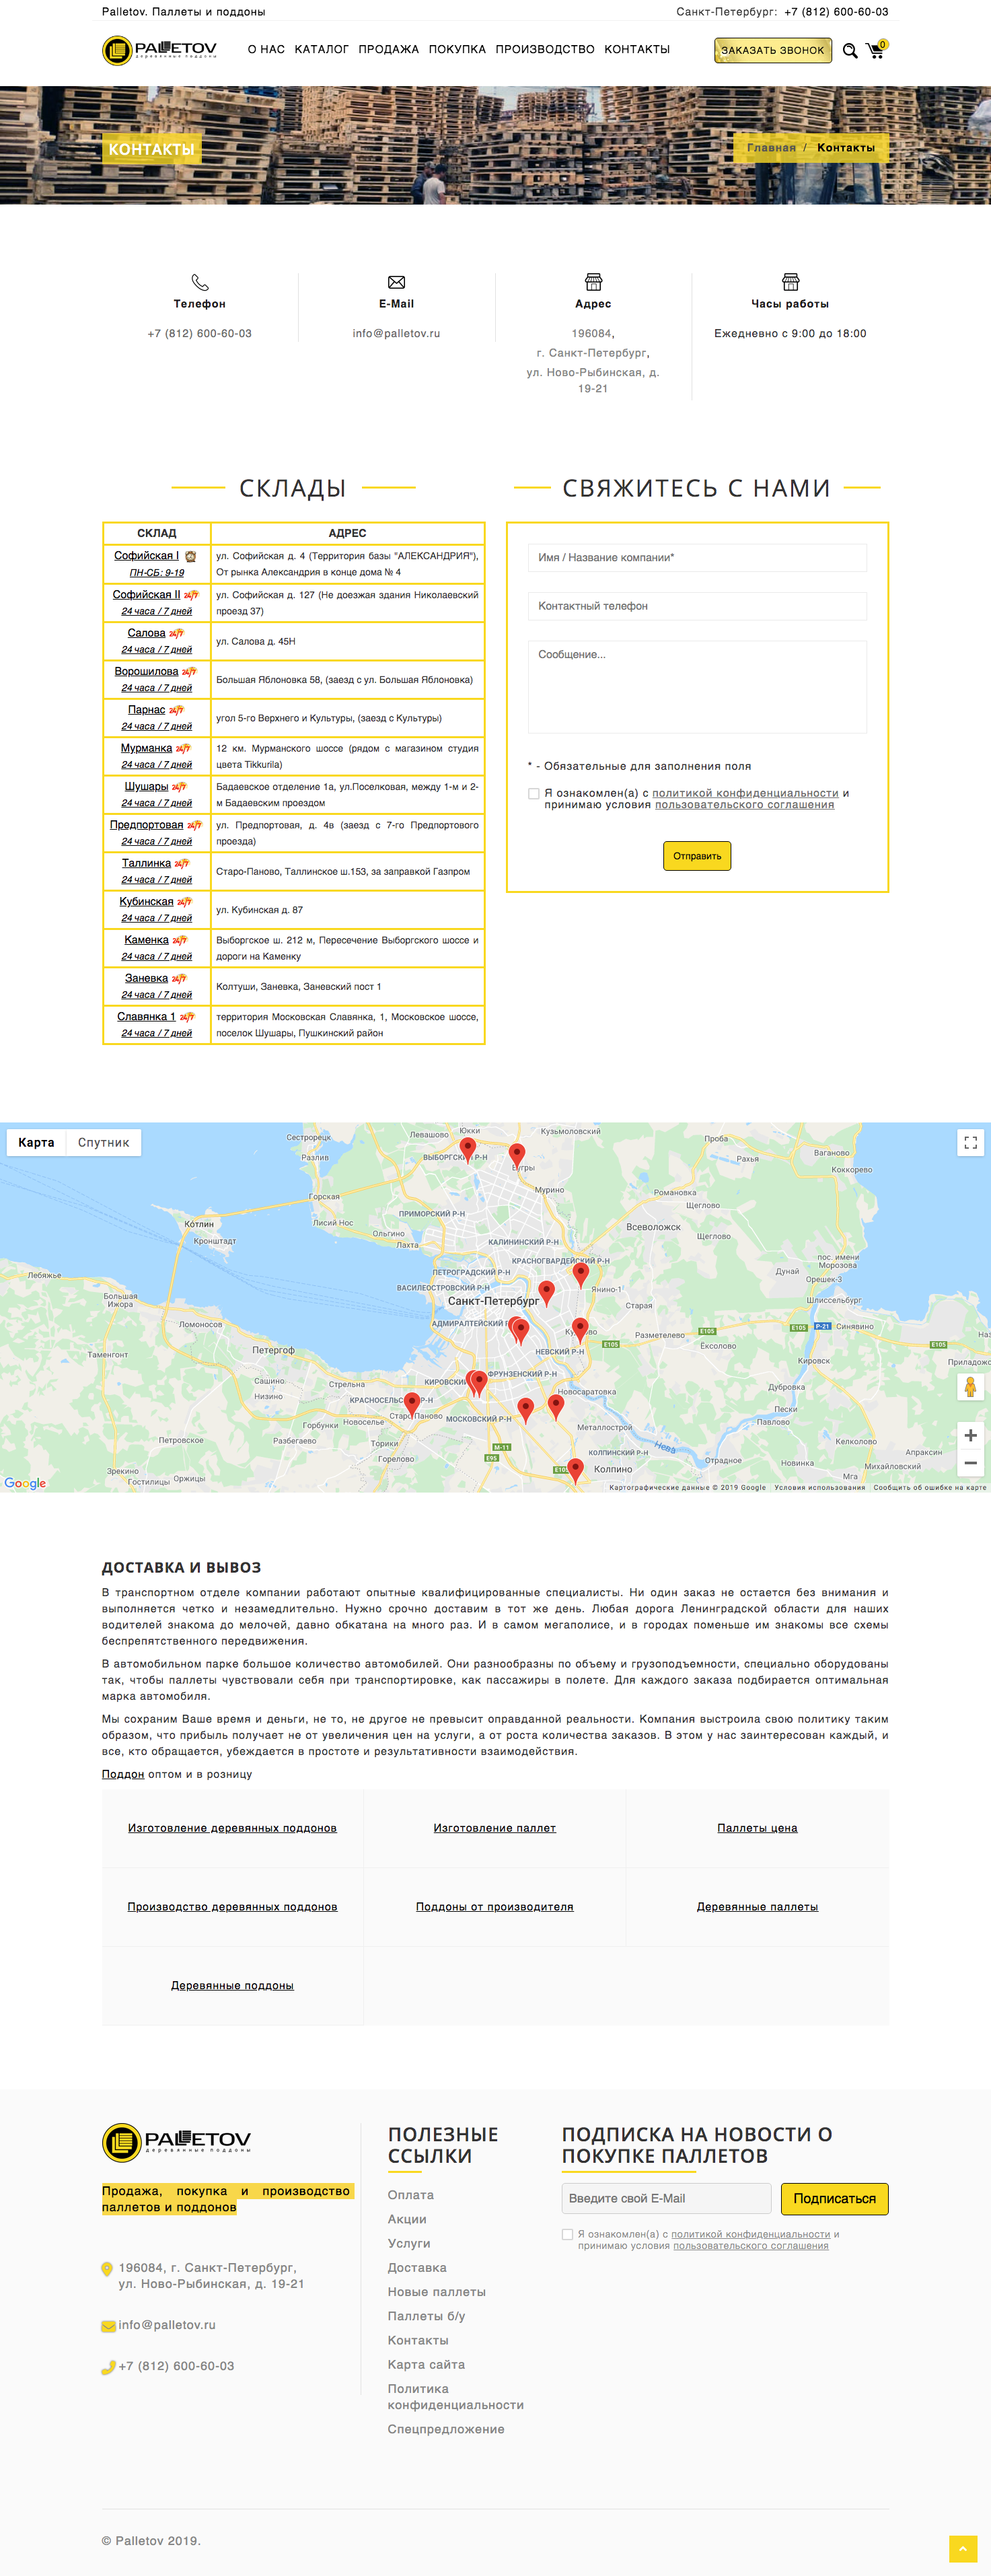Click the info@palletov.ru email under E-Mail
Screen dimensions: 991x2576
396,333
